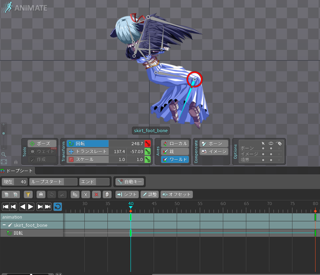The image size is (320, 275).
Task: Click the viewport zoom out minus icon
Action: click(x=4, y=148)
